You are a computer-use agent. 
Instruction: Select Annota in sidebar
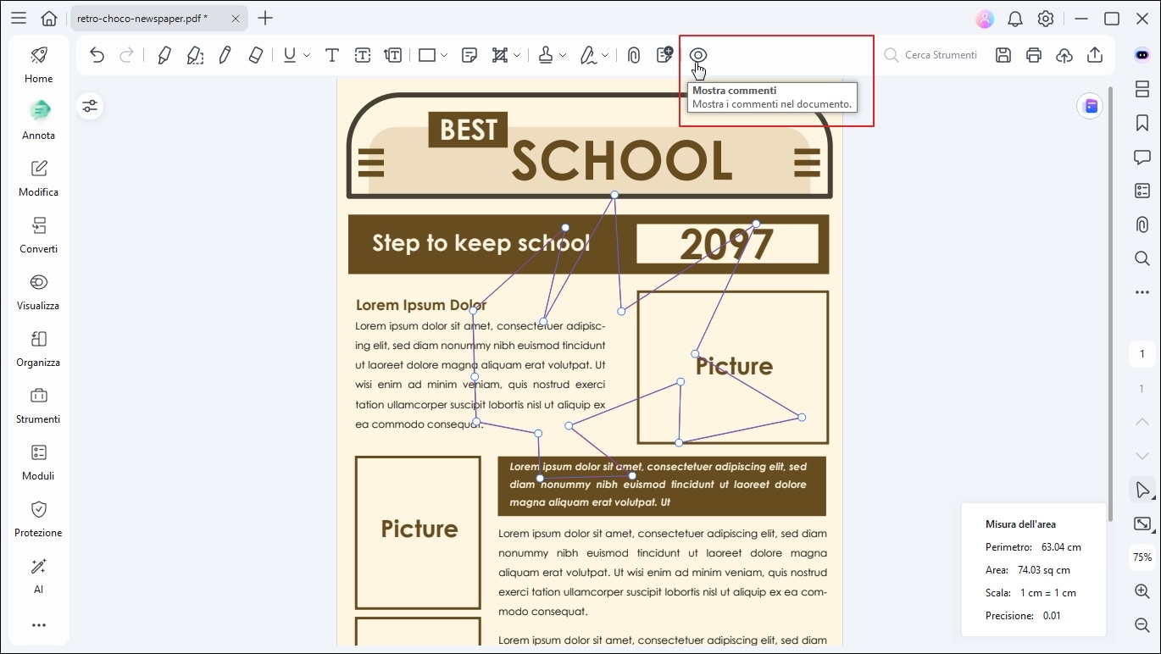point(38,120)
